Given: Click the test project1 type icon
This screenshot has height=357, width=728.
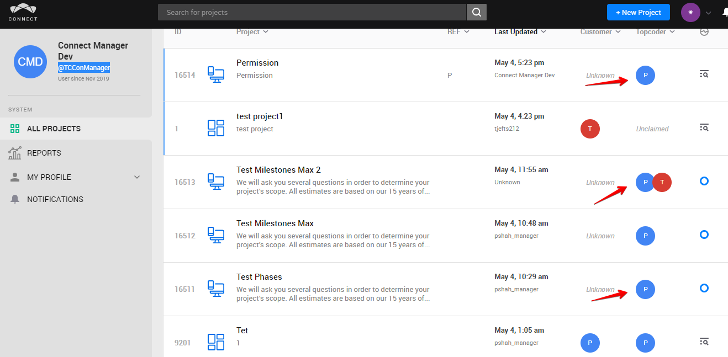Looking at the screenshot, I should pos(216,128).
